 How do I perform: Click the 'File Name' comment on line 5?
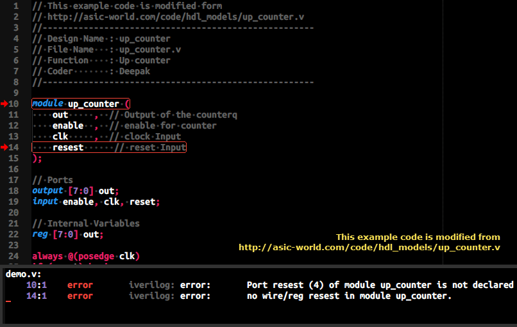106,49
